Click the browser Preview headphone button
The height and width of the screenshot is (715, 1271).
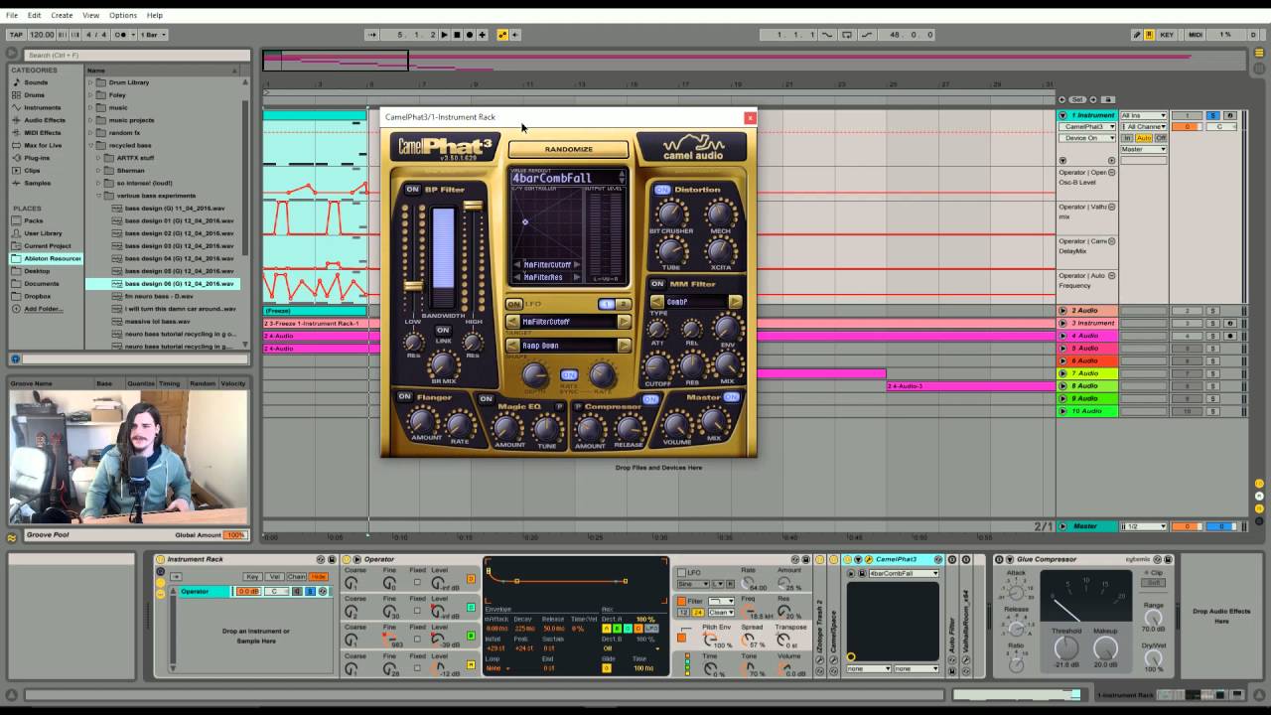[15, 358]
